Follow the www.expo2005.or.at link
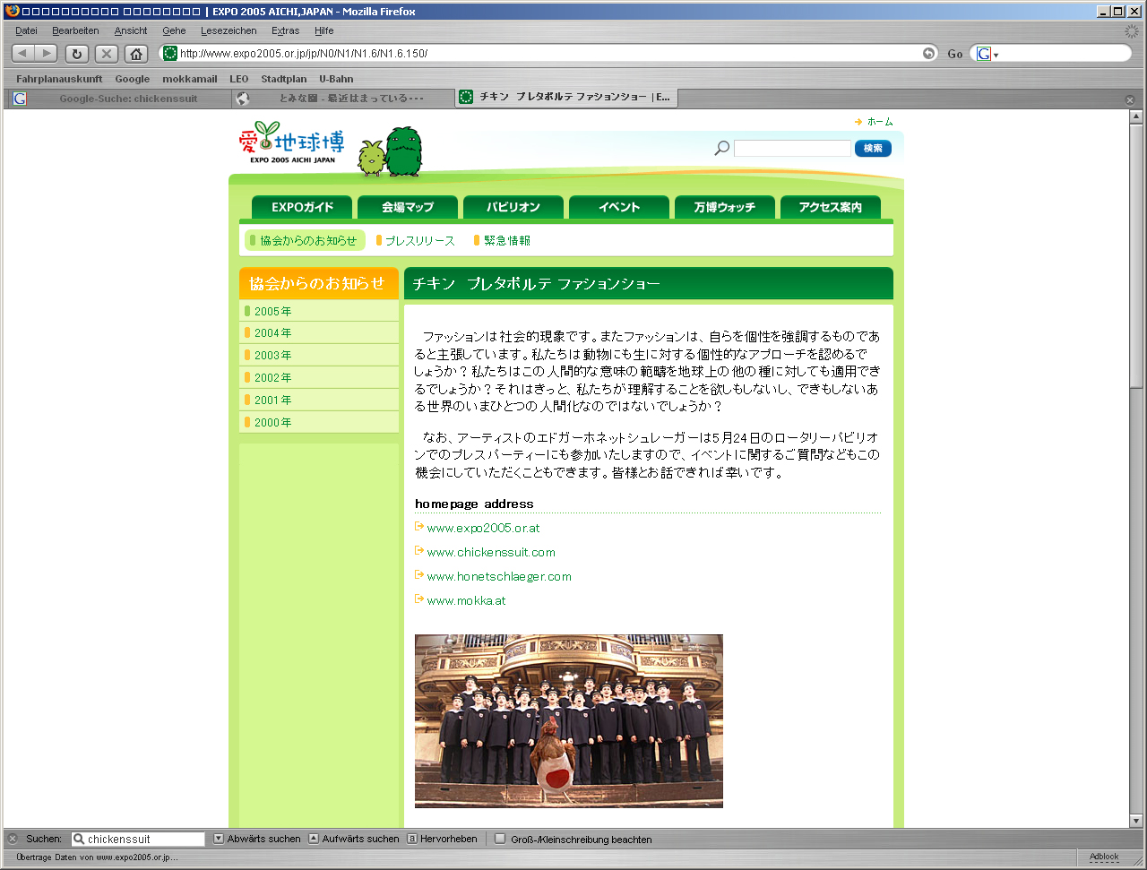1147x870 pixels. [x=483, y=528]
